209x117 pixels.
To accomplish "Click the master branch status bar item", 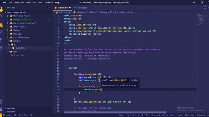I will (x=7, y=115).
